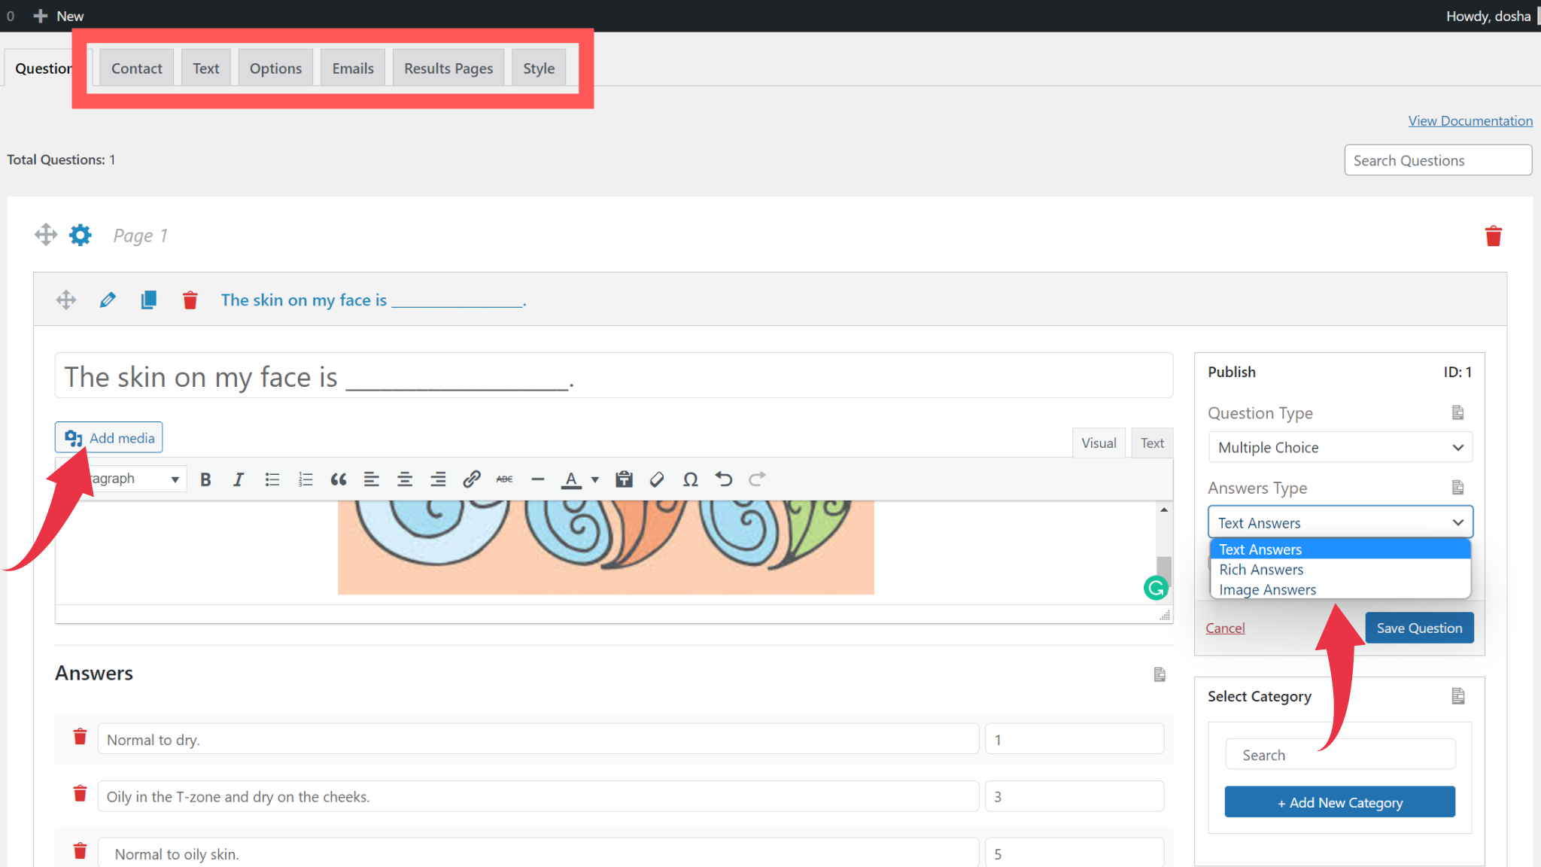Screen dimensions: 1541x867
Task: Click the edit pencil icon for question
Action: pyautogui.click(x=107, y=300)
